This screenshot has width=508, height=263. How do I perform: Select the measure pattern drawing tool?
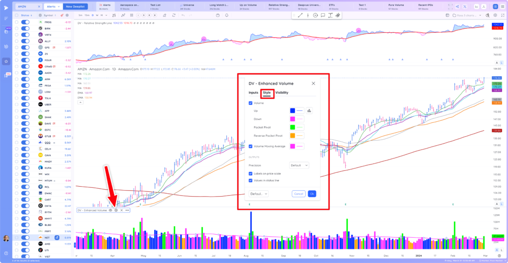[x=337, y=15]
